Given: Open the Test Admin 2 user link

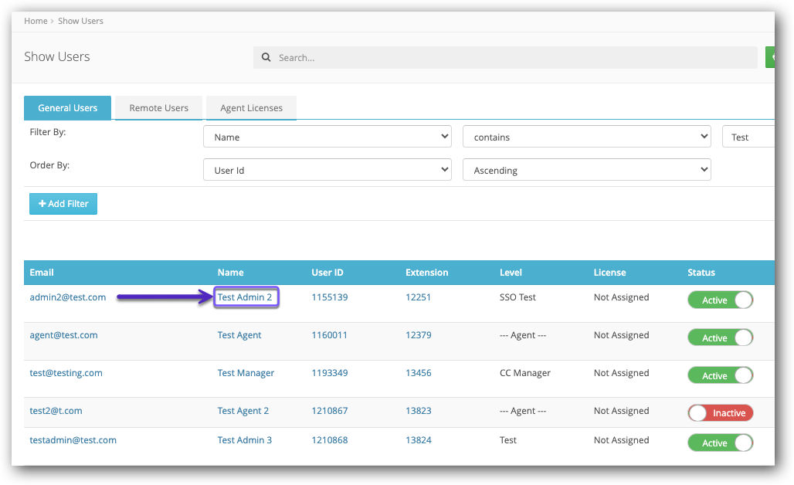Looking at the screenshot, I should (245, 297).
